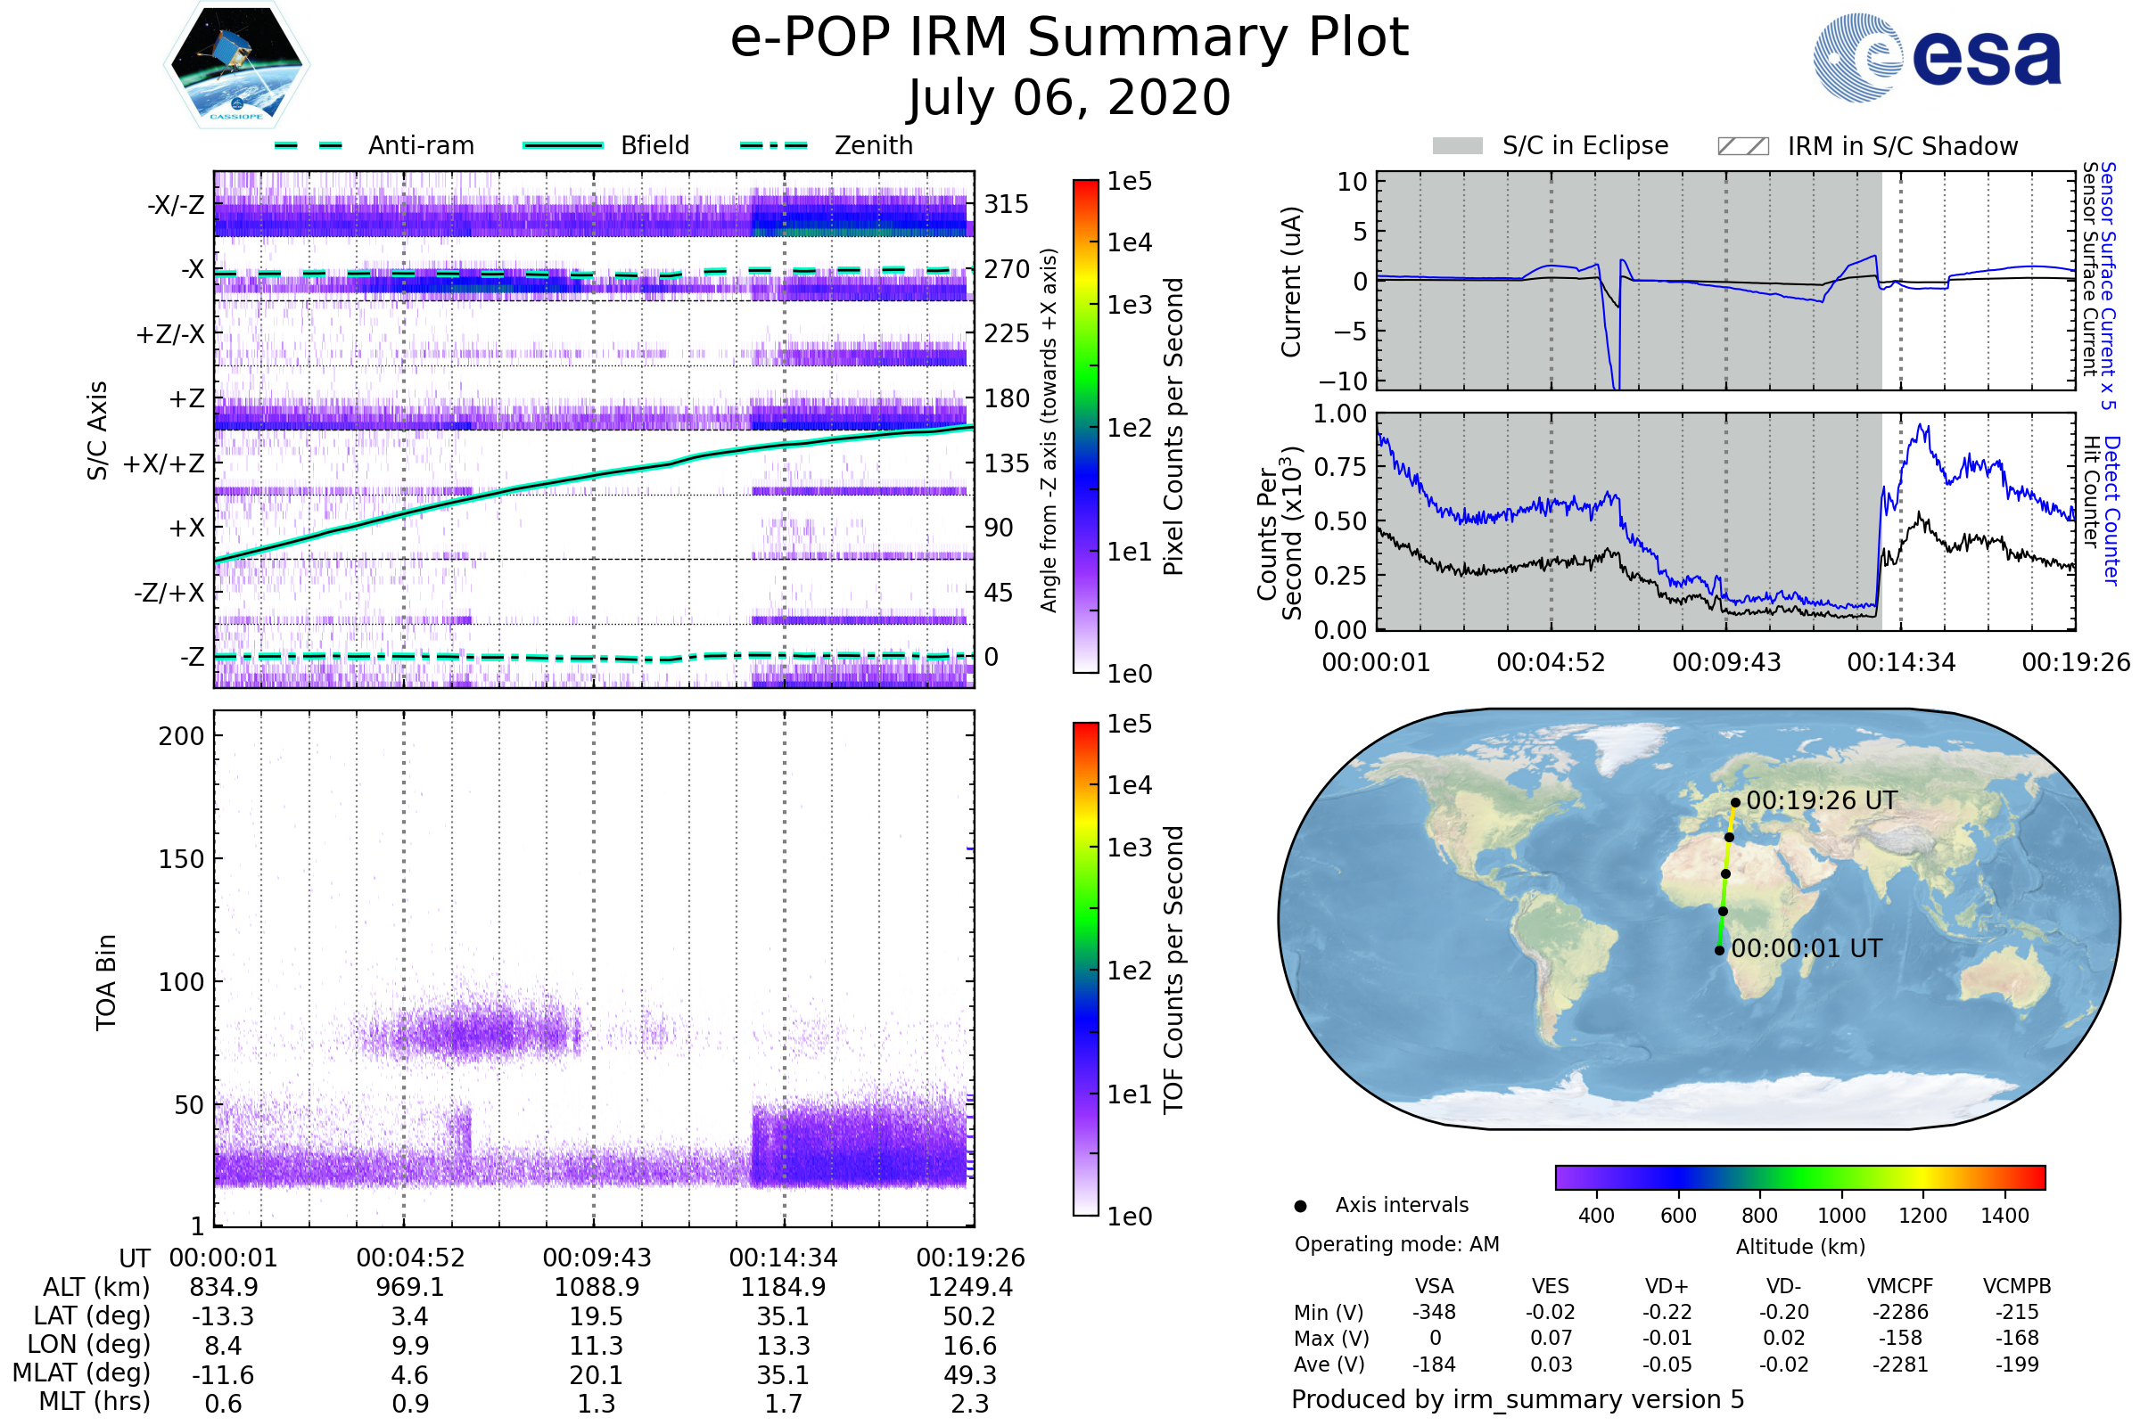Viewport: 2140px width, 1426px height.
Task: Click the Anti-ram dashed legend line
Action: click(x=309, y=145)
